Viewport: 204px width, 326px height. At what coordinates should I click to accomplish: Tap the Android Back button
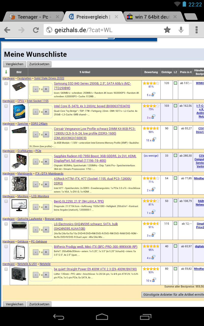point(59,317)
